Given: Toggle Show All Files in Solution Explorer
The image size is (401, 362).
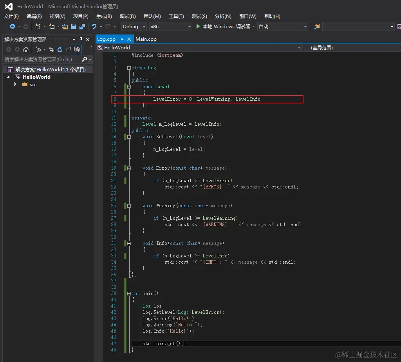Looking at the screenshot, I should coord(77,49).
